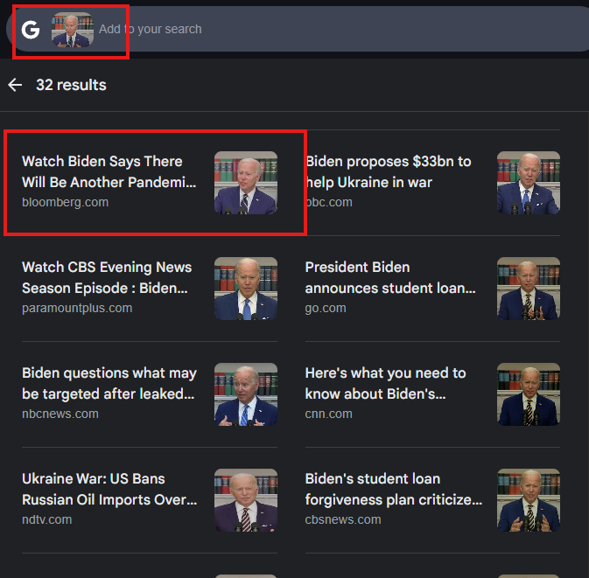
Task: Click the bbc.com result thumbnail image
Action: (x=529, y=183)
